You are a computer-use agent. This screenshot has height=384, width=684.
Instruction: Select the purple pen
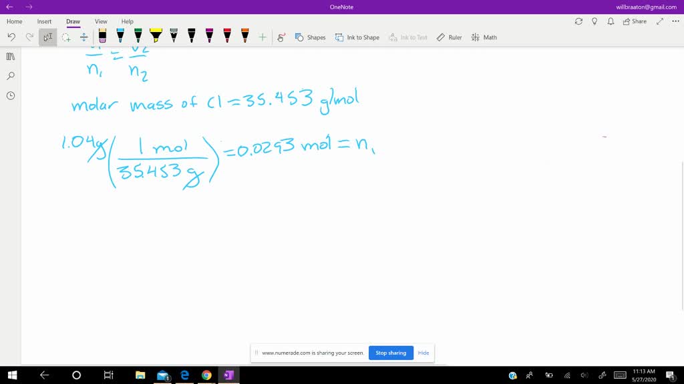(209, 36)
